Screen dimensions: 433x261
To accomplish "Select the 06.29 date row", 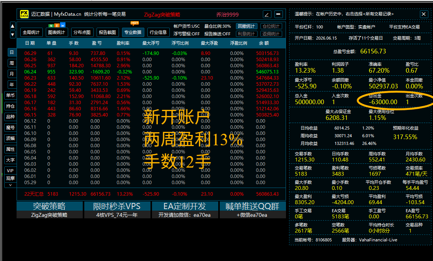I will 151,53.
